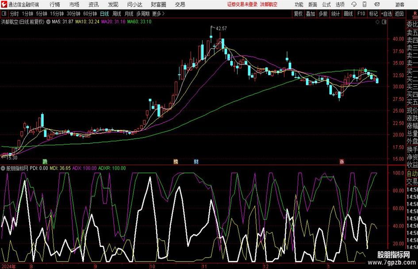This screenshot has width=418, height=269.
Task: Select the 日线 daily period tab
Action: (x=104, y=14)
